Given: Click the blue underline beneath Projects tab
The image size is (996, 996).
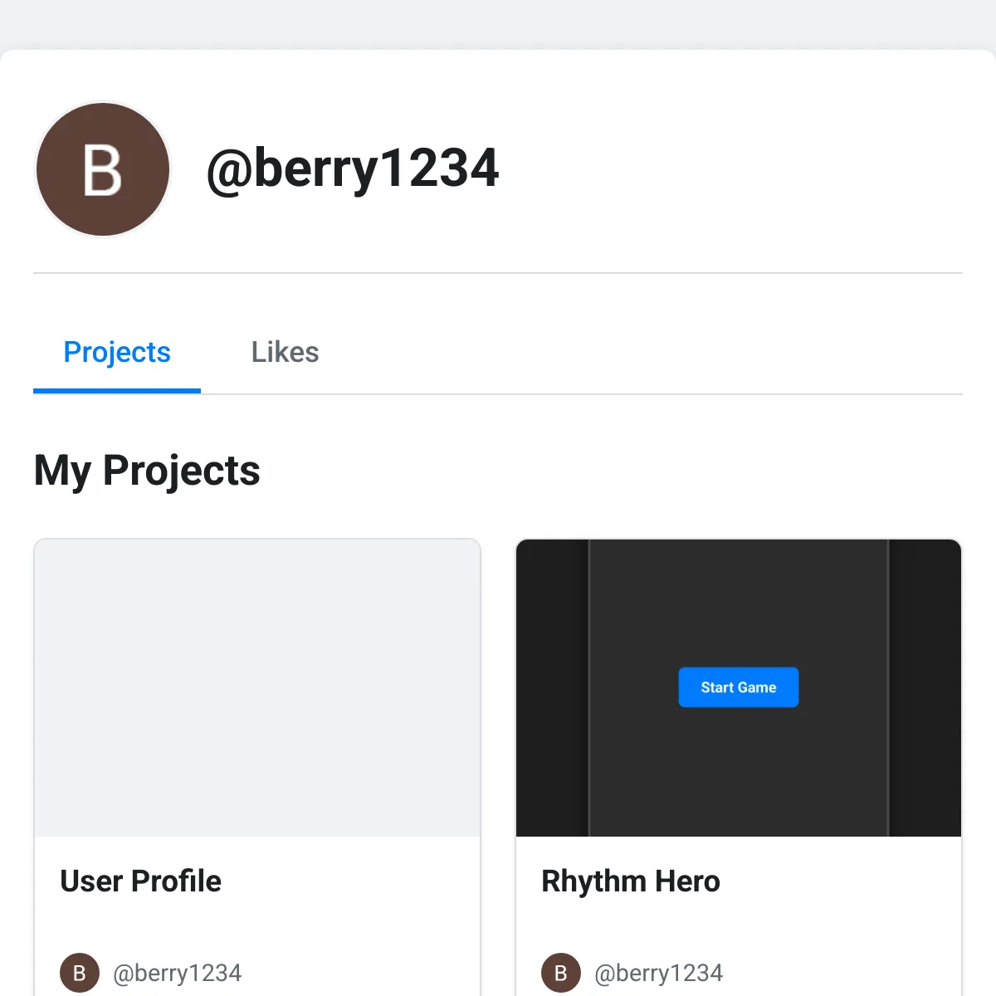Looking at the screenshot, I should click(117, 390).
